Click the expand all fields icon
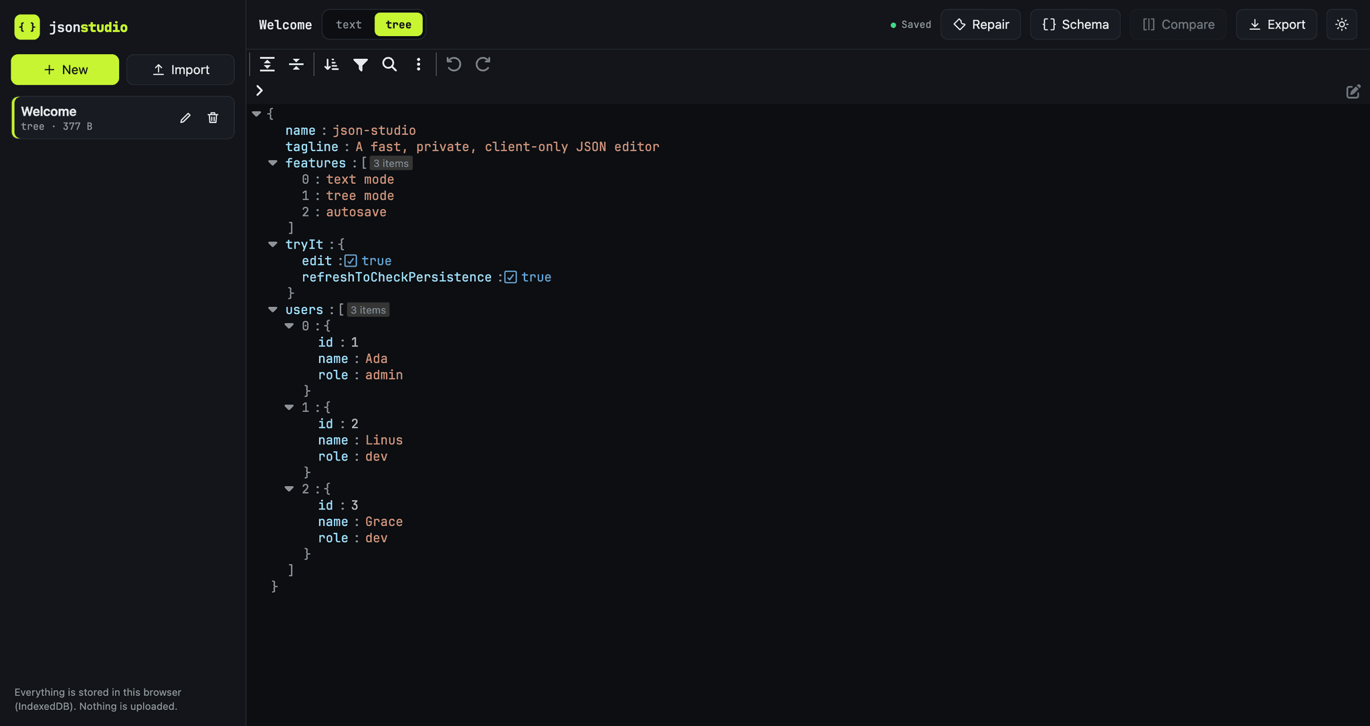 point(267,64)
